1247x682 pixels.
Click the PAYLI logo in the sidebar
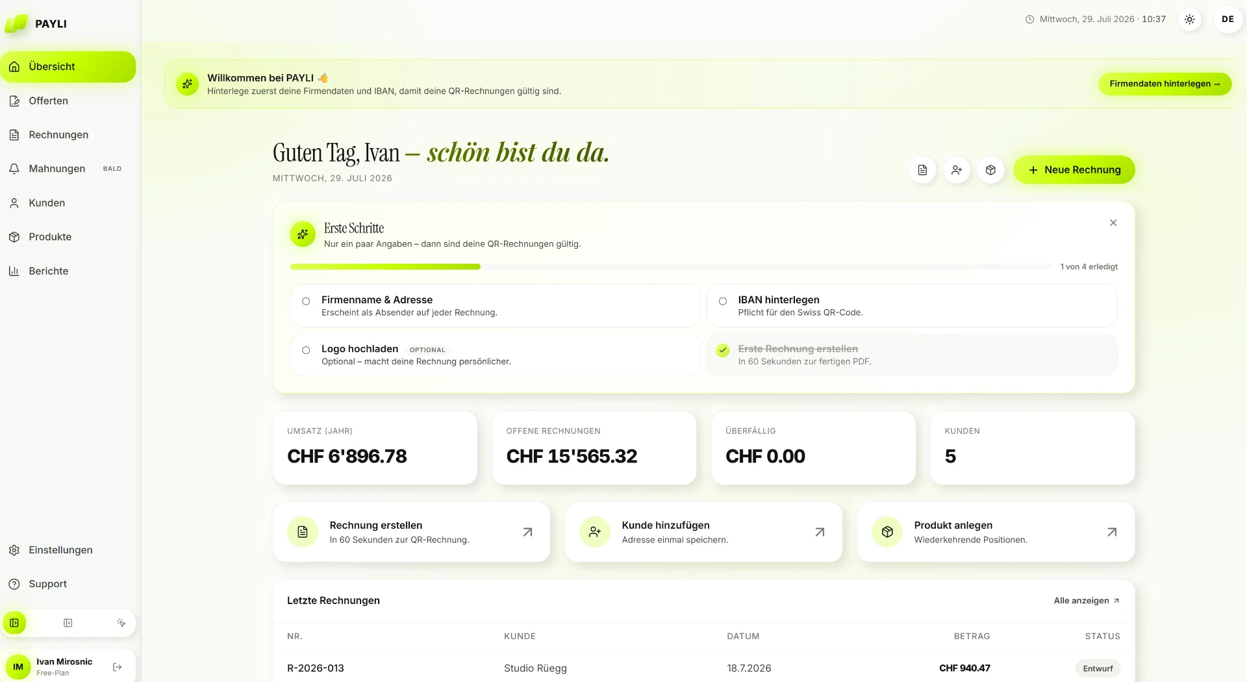click(36, 23)
